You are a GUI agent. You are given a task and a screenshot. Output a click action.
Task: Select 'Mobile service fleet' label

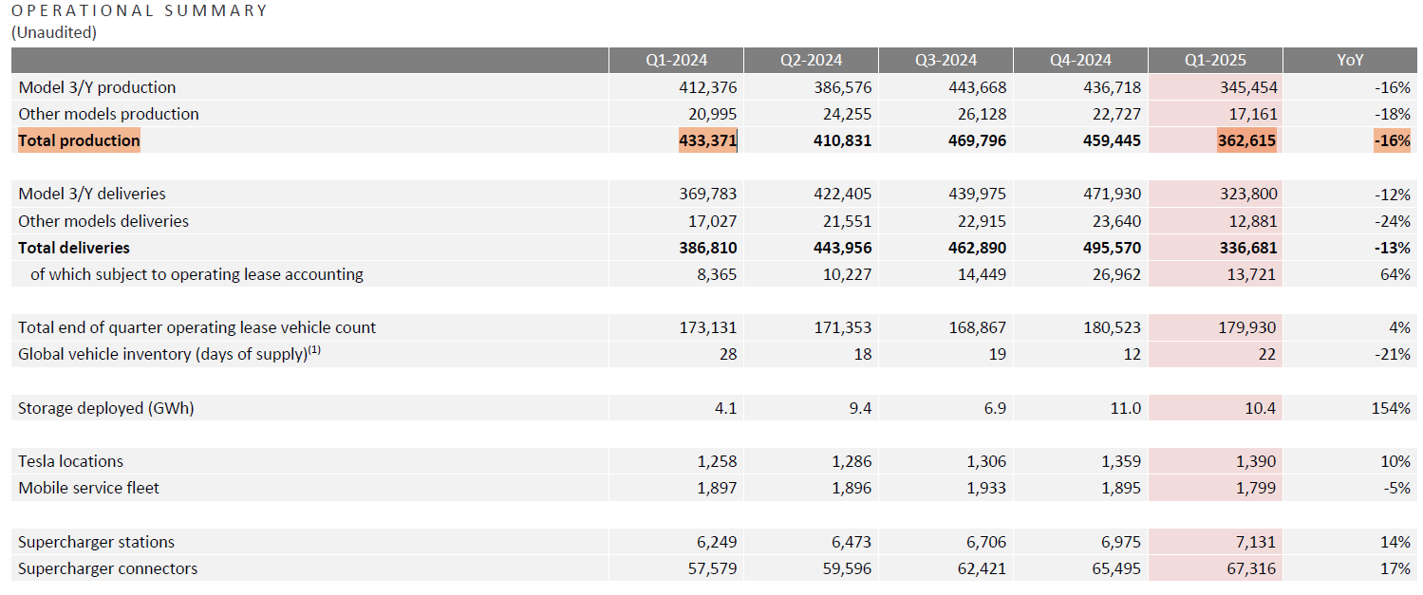coord(88,488)
